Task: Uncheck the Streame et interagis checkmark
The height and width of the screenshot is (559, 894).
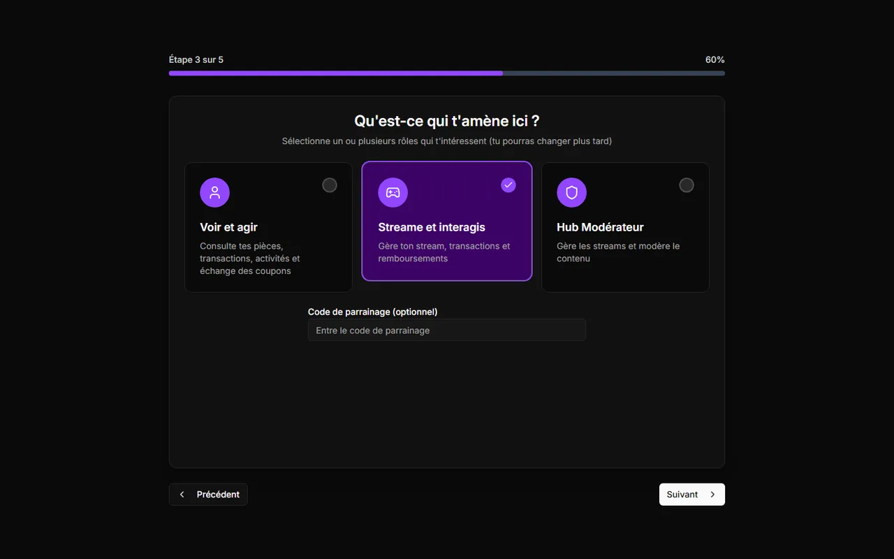Action: click(508, 185)
